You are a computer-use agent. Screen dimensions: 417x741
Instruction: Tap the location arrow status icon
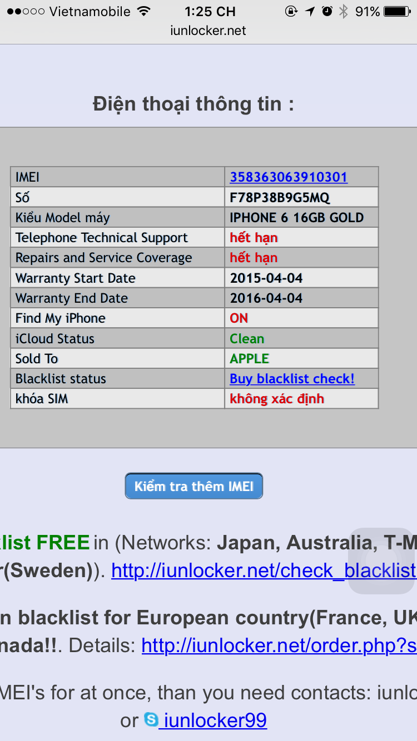[x=310, y=11]
